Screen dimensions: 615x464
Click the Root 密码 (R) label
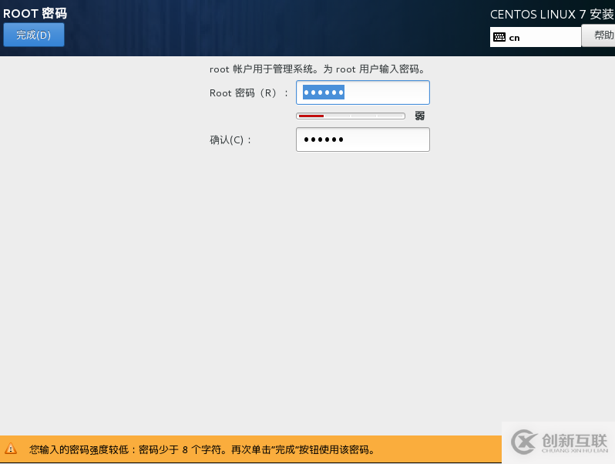[x=249, y=93]
